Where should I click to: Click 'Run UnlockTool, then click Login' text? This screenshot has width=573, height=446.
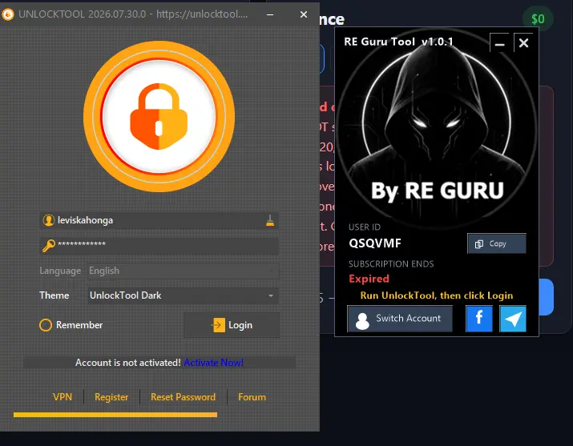coord(437,295)
